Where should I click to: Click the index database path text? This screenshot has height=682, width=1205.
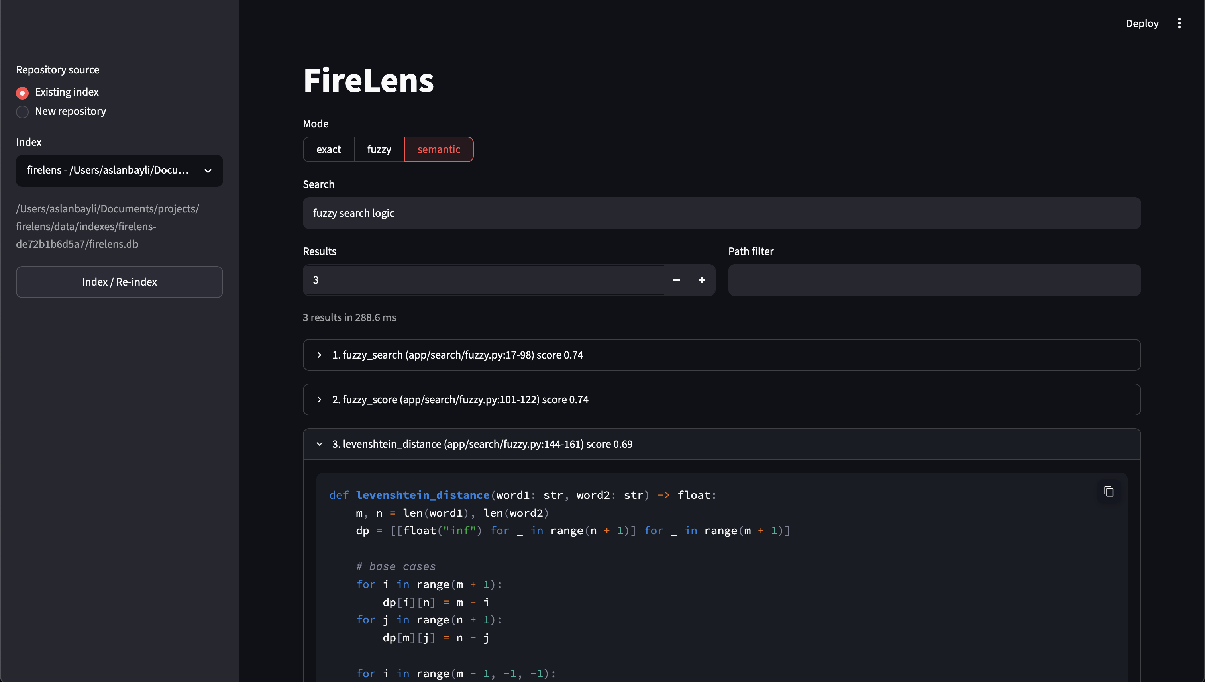coord(108,227)
